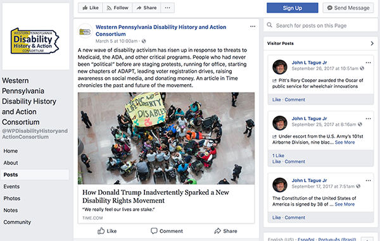Open options ellipsis on September 26 visitor post
Image resolution: width=380 pixels, height=241 pixels.
[368, 63]
